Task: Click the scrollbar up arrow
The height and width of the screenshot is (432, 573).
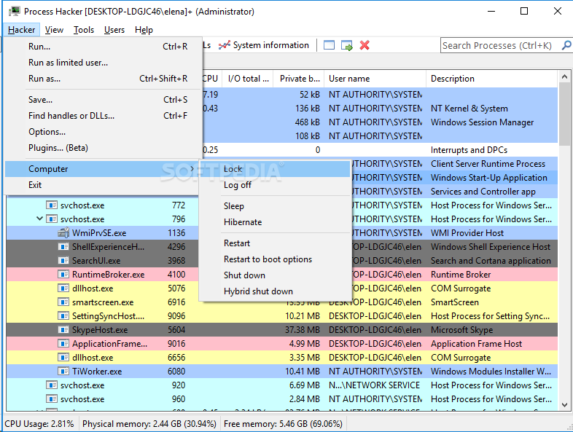Action: point(564,76)
